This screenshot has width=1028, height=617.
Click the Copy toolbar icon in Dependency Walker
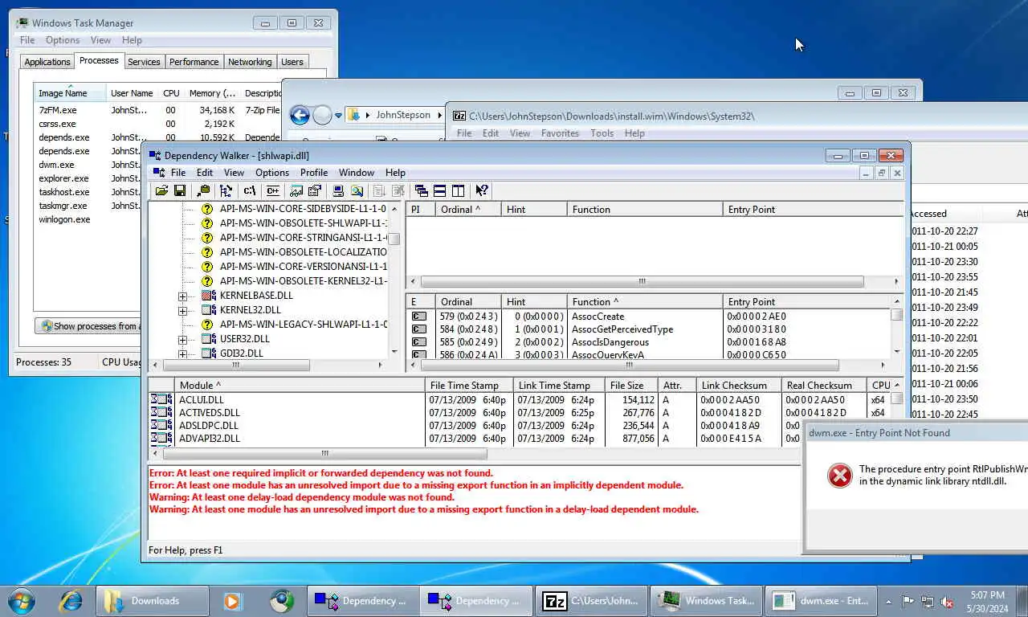pos(203,190)
